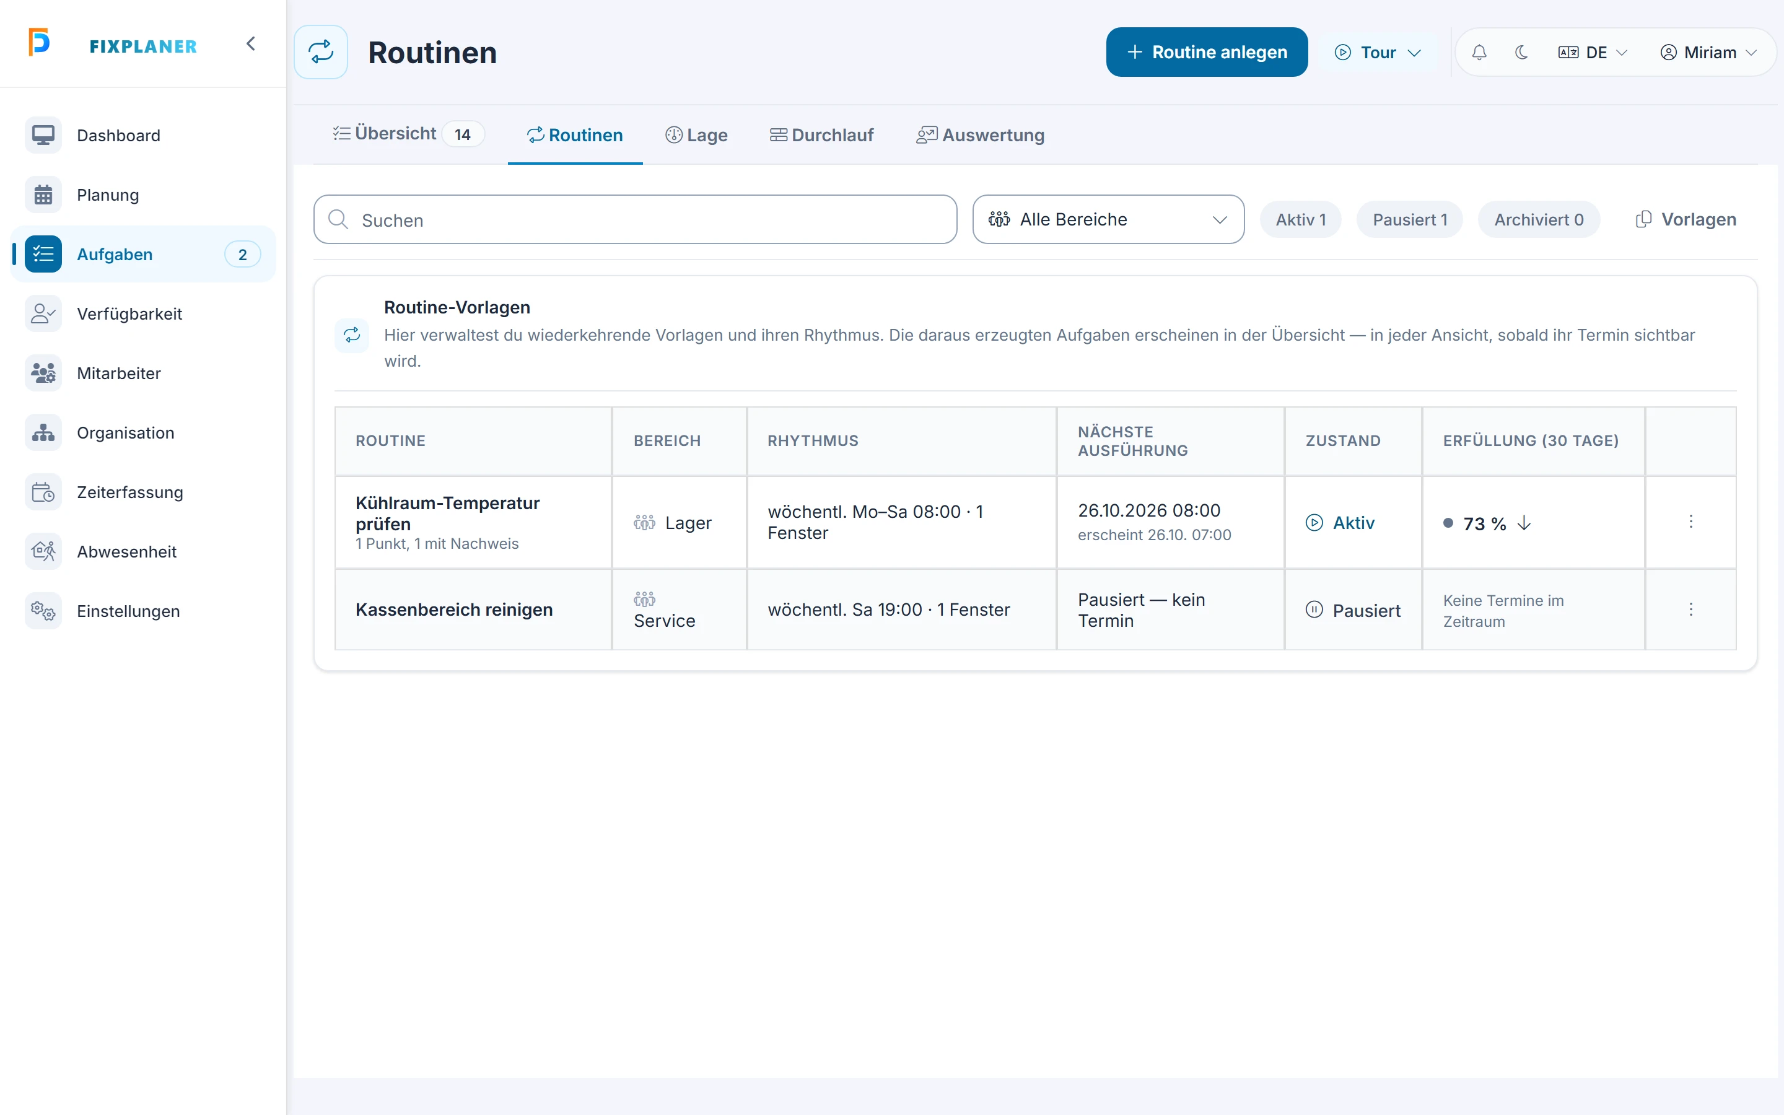This screenshot has height=1115, width=1784.
Task: Open Mitarbeiter in the sidebar
Action: coord(143,373)
